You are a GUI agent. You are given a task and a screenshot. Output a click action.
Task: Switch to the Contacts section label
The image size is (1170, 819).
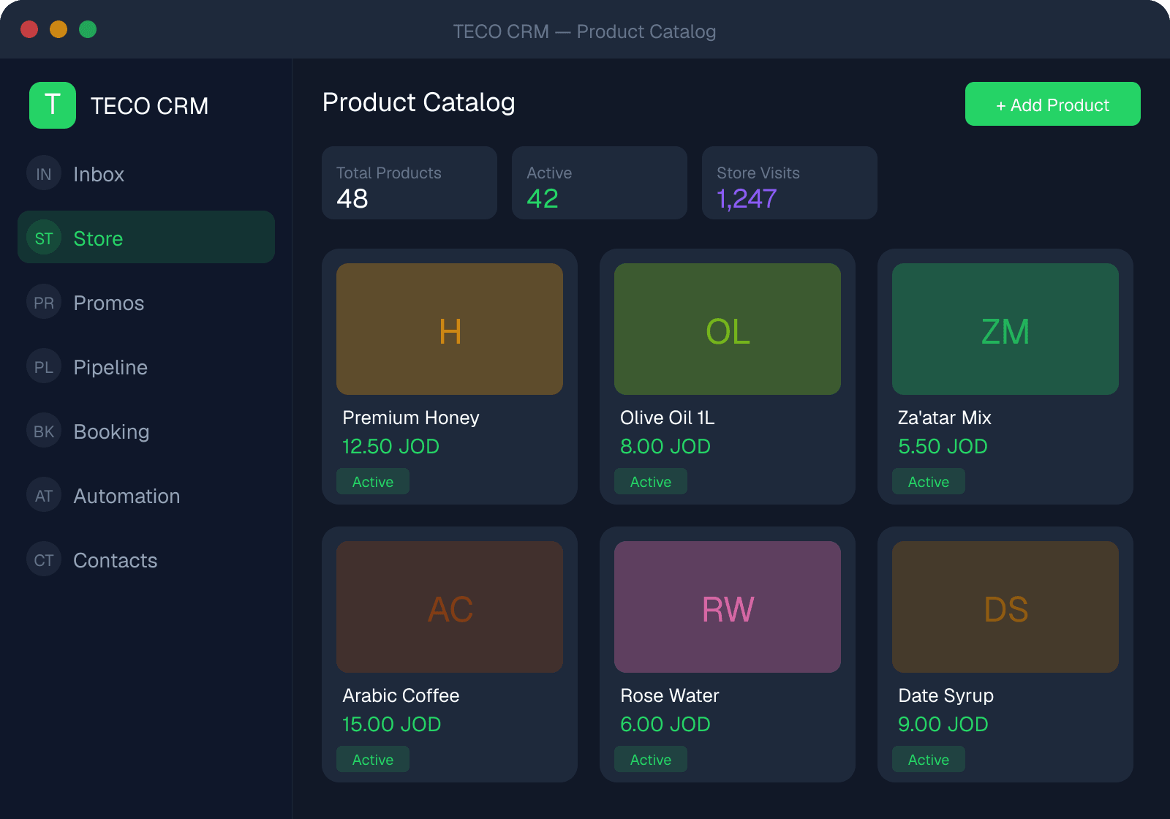pos(116,560)
